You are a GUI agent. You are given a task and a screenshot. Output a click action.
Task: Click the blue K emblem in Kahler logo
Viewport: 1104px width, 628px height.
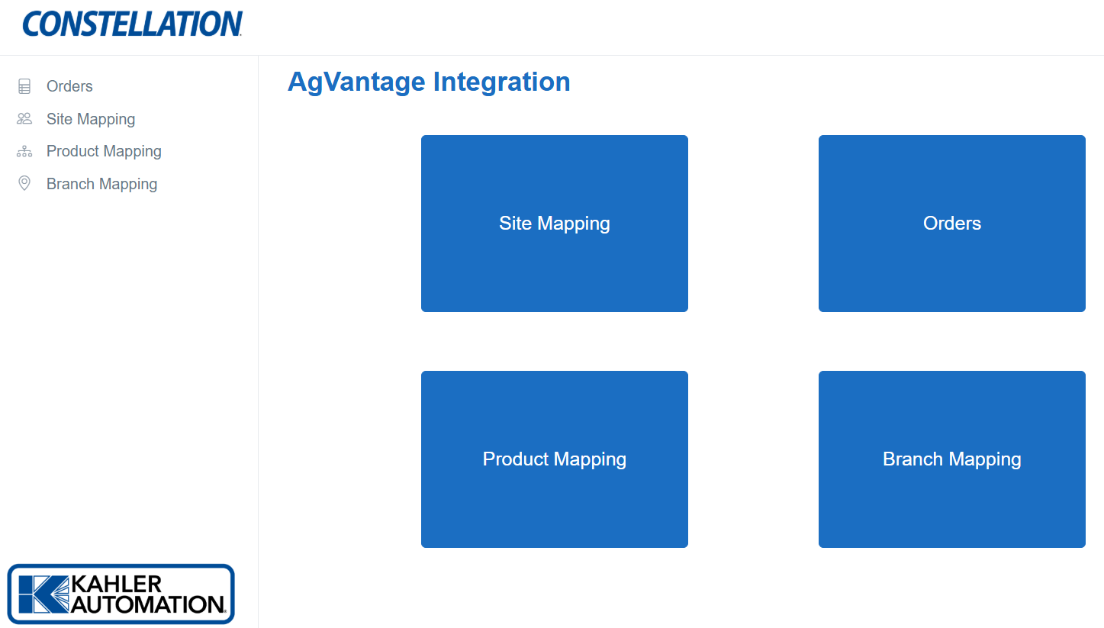tap(43, 594)
